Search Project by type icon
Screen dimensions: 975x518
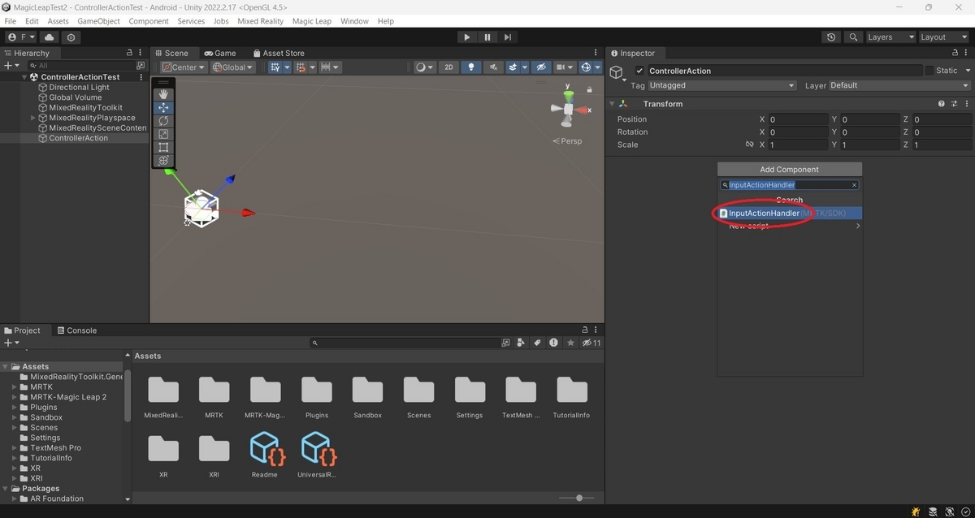(520, 343)
